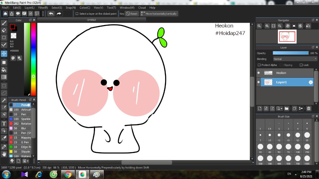319x179 pixels.
Task: Select the Brush tool in the left toolbar
Action: (x=4, y=23)
